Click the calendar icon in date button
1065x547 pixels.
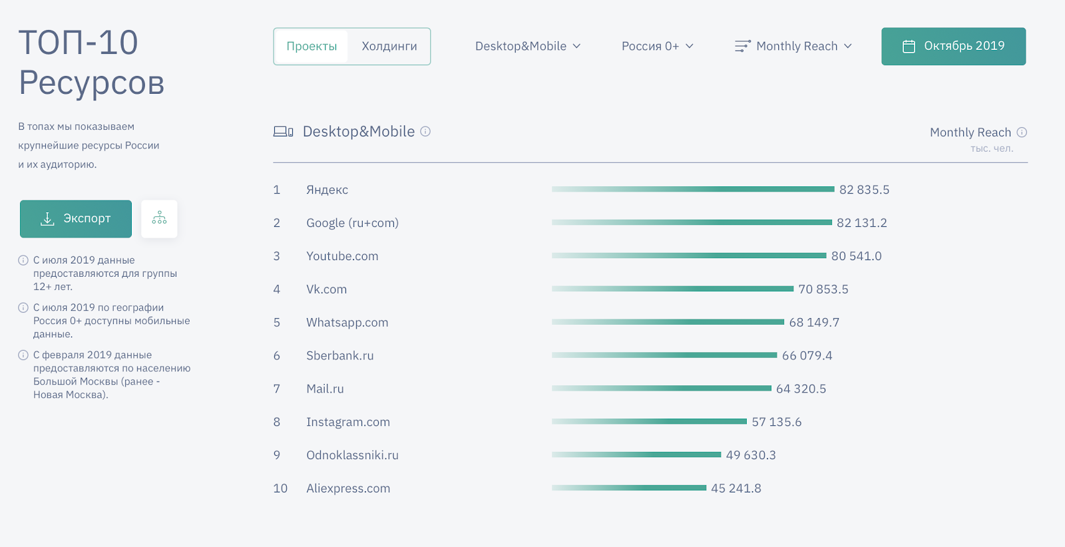909,47
